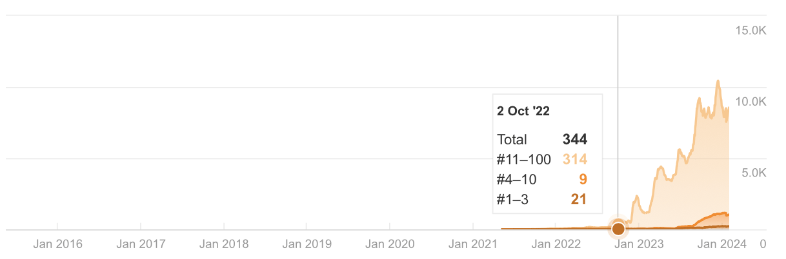786x259 pixels.
Task: Click the Jan 2020 axis label
Action: coord(390,244)
